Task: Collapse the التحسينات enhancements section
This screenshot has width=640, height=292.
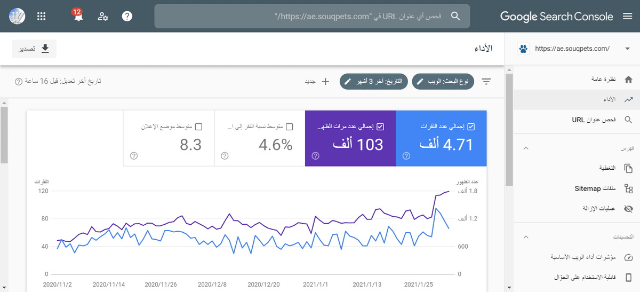Action: (525, 236)
